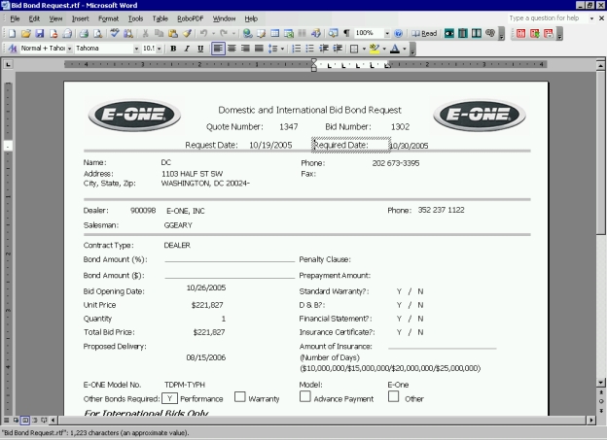This screenshot has height=440, width=607.
Task: Click the vertical scrollbar down arrow
Action: coord(600,383)
